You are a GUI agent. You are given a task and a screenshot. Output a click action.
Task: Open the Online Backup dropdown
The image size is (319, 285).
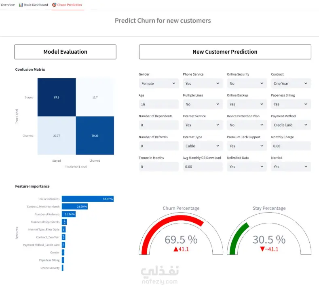click(247, 104)
